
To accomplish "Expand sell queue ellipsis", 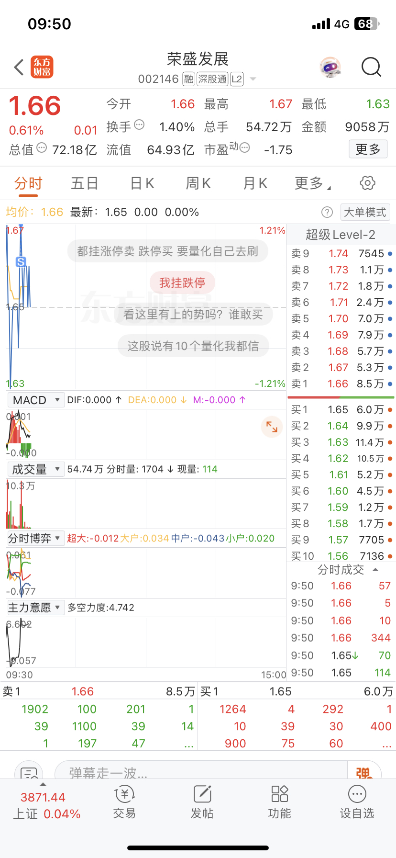I will (189, 744).
